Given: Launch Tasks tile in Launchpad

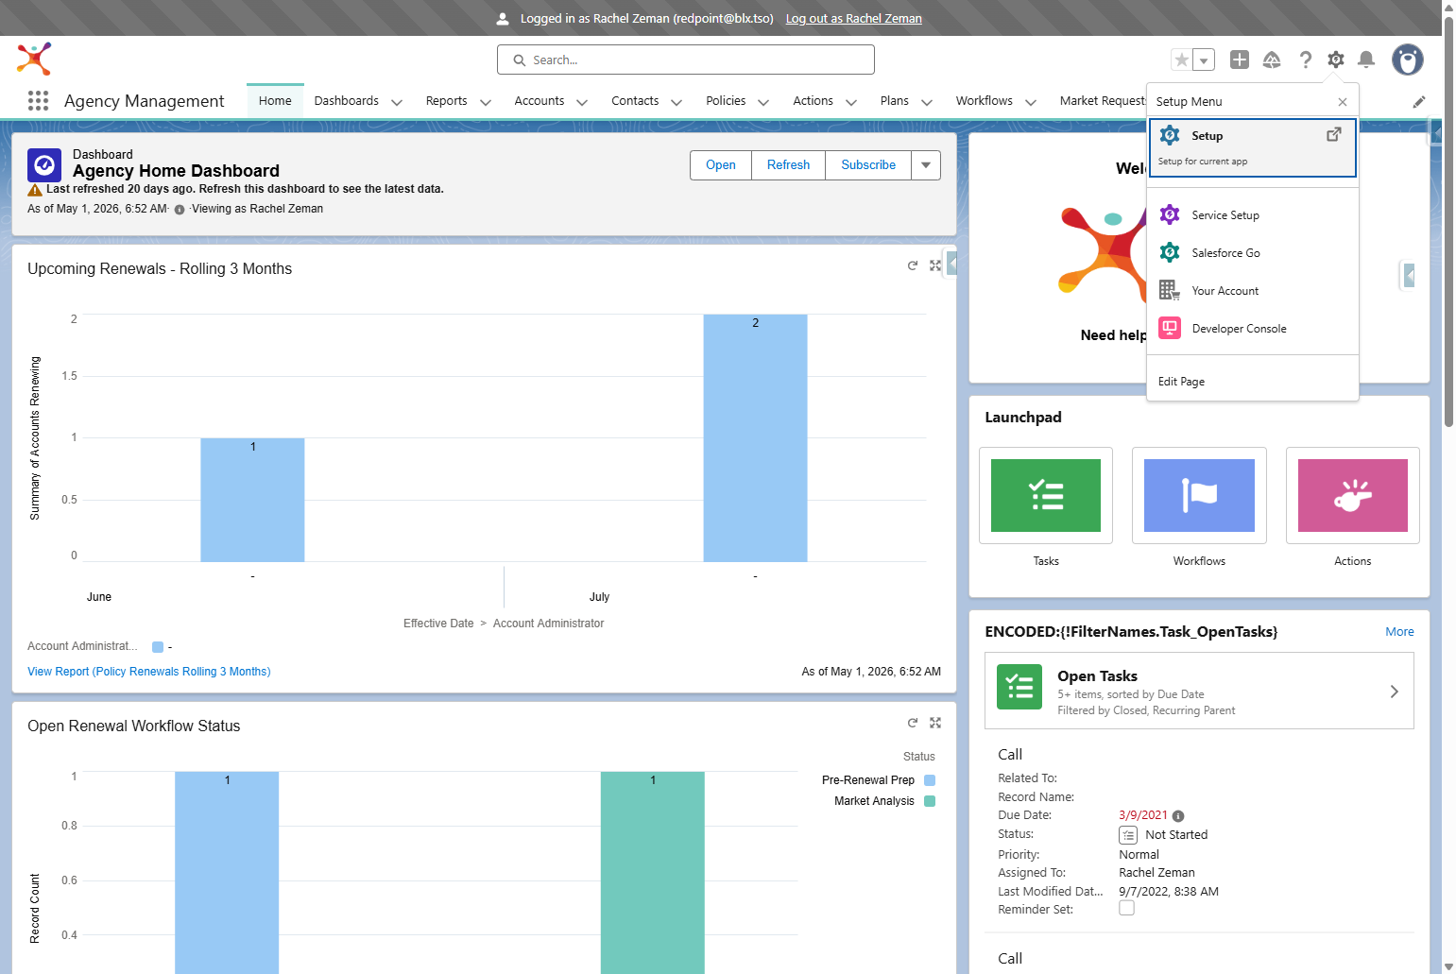Looking at the screenshot, I should pos(1046,496).
